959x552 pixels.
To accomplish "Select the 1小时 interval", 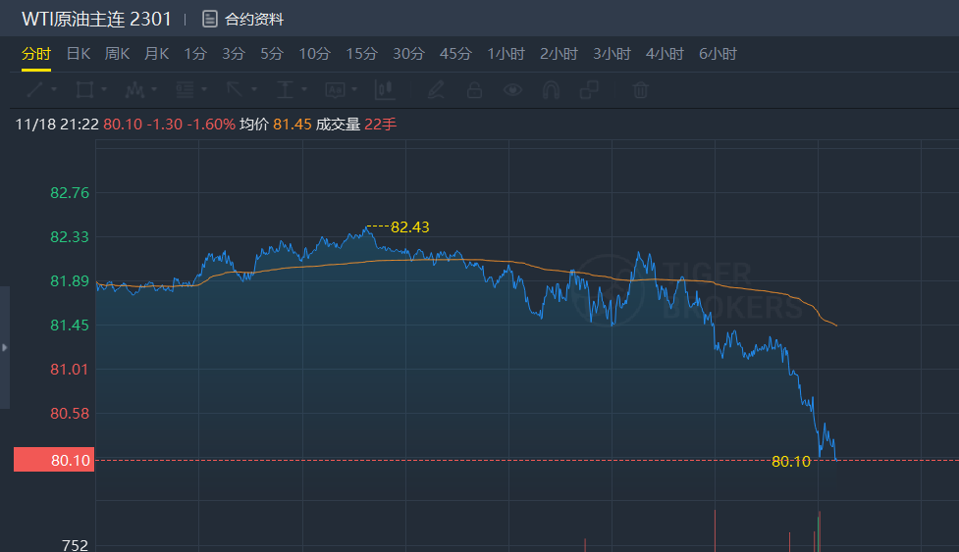I will [506, 54].
